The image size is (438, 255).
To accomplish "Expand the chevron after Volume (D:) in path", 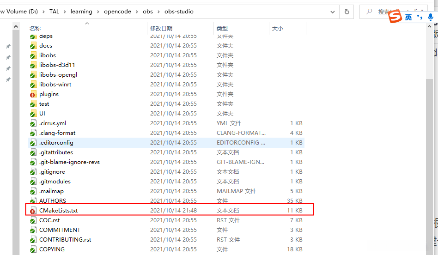I will click(x=43, y=12).
